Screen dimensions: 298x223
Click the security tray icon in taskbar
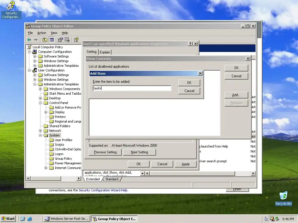(x=272, y=219)
